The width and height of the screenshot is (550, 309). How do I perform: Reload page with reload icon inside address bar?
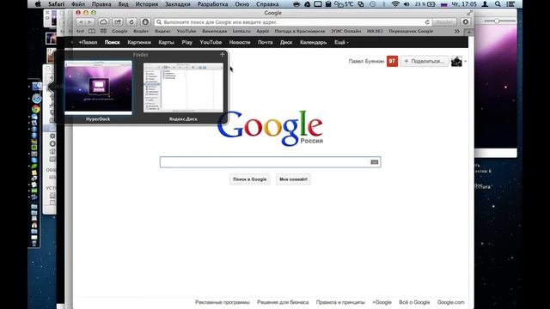(x=427, y=22)
